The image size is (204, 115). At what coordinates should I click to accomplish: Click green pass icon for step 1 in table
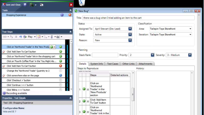pyautogui.click(x=84, y=89)
